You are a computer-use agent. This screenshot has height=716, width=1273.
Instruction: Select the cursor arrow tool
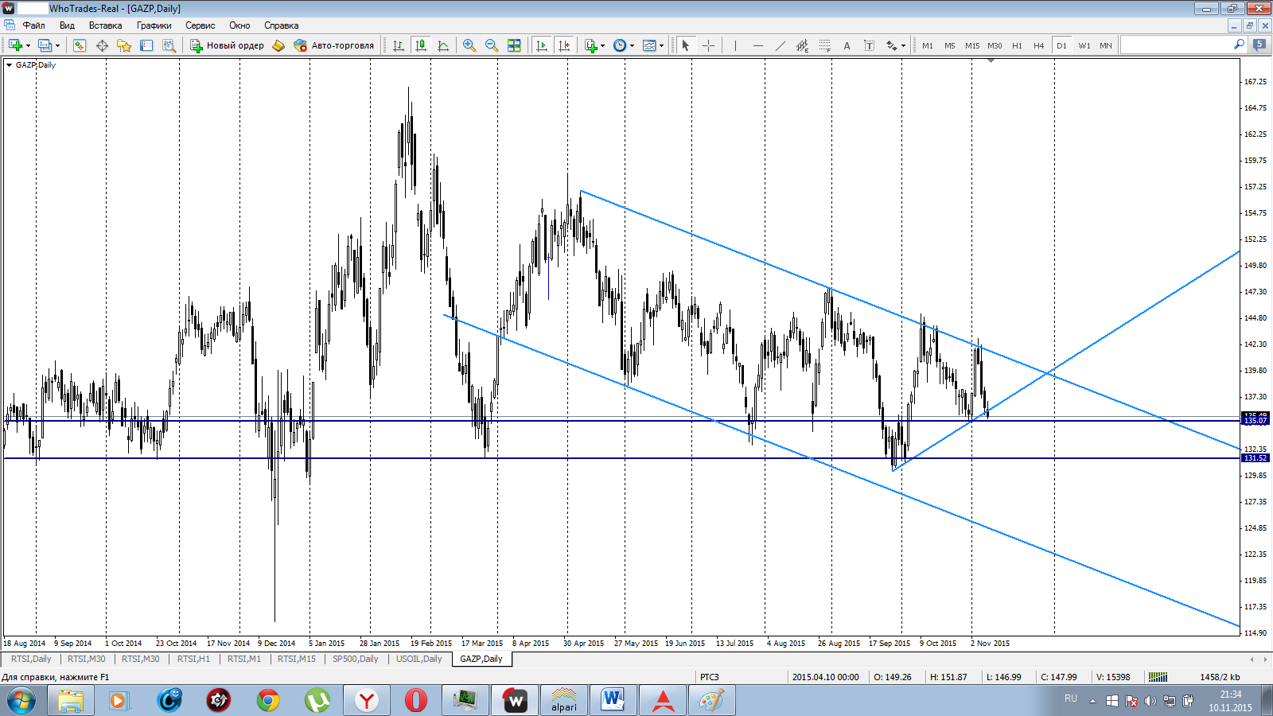(x=686, y=45)
